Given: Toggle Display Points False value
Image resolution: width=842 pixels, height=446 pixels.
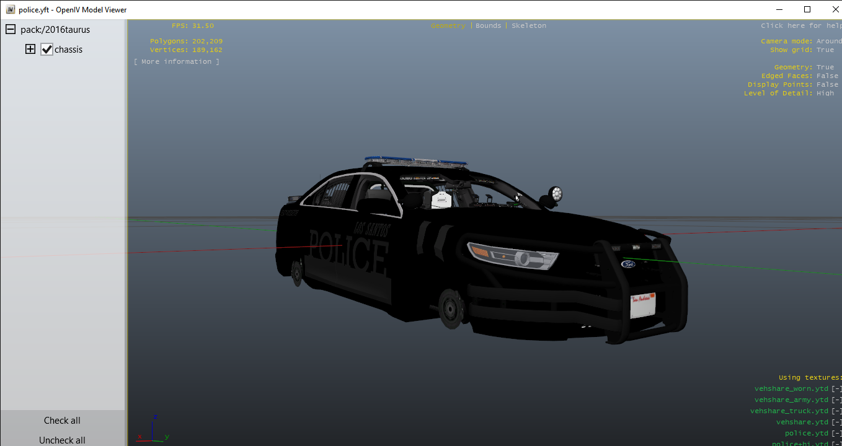Looking at the screenshot, I should click(827, 85).
